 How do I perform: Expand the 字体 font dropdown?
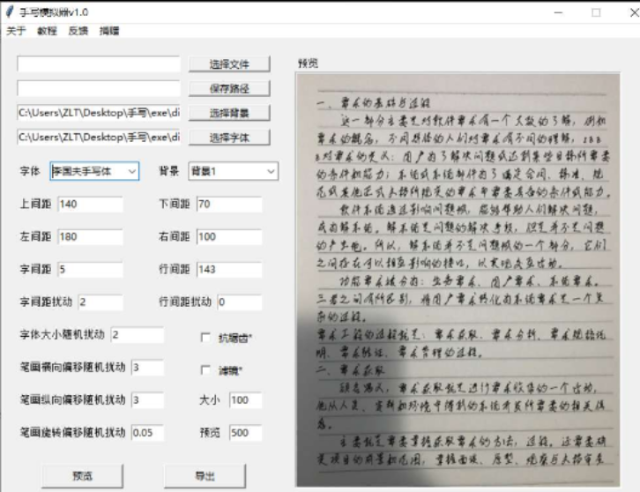point(131,171)
